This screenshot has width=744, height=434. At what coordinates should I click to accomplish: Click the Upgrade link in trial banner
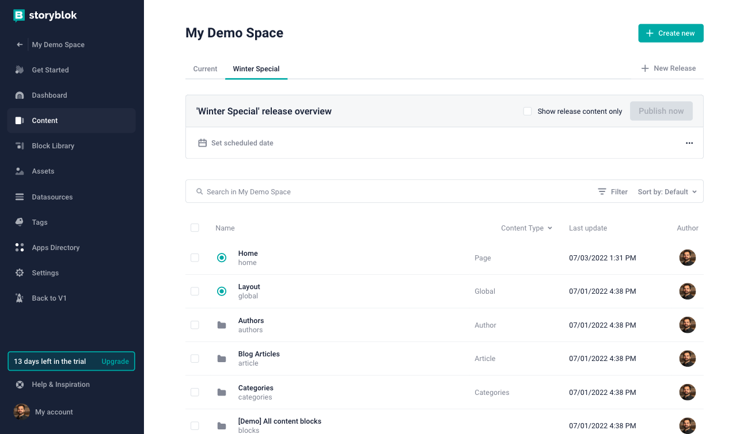[115, 362]
